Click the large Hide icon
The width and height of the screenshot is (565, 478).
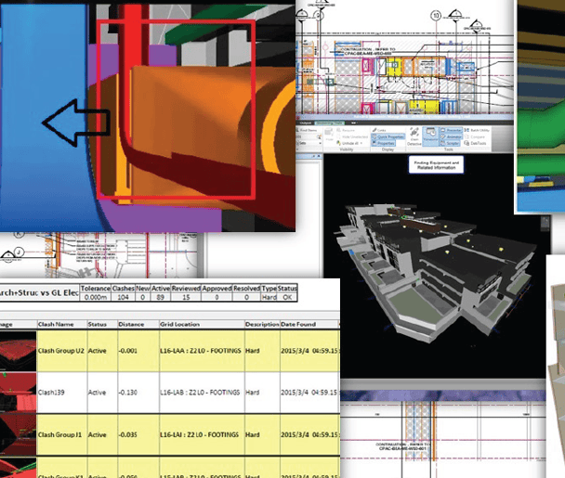[329, 133]
